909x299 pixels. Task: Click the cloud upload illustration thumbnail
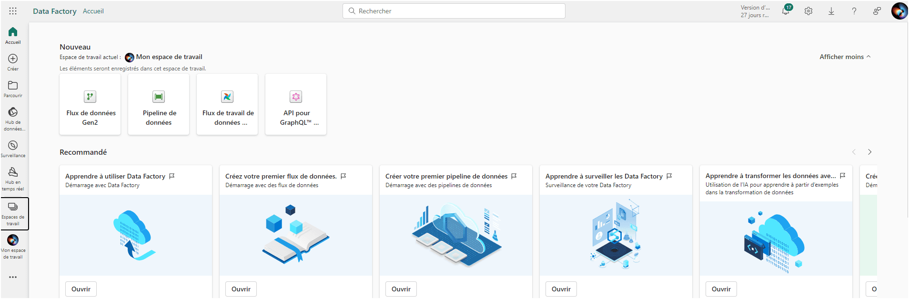point(136,235)
